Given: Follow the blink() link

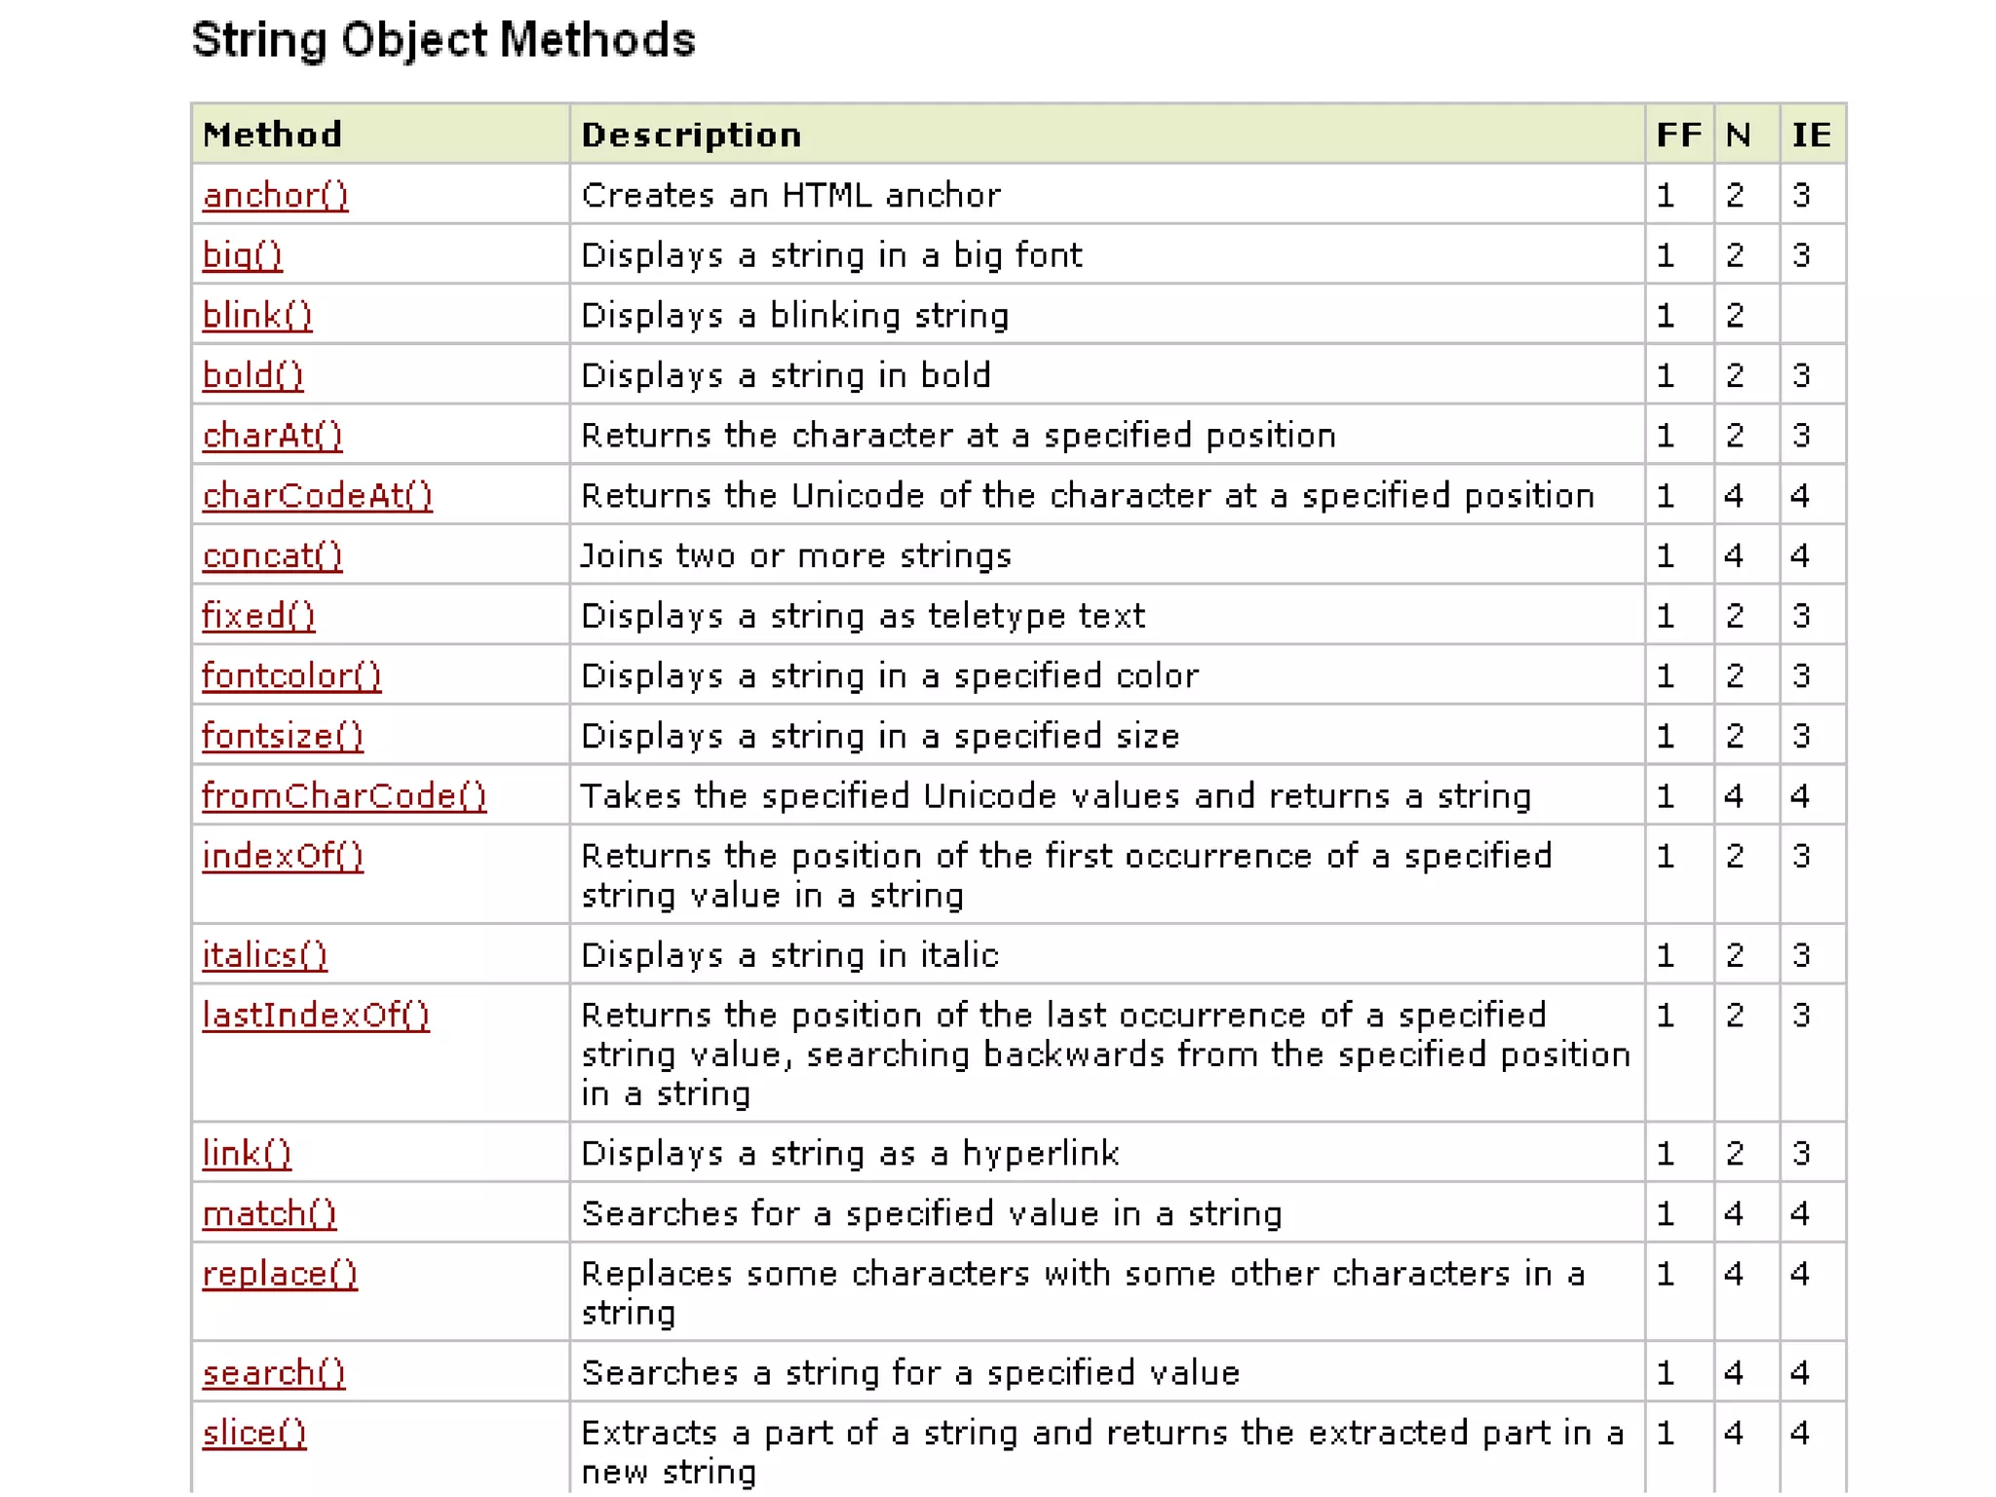Looking at the screenshot, I should click(x=257, y=316).
